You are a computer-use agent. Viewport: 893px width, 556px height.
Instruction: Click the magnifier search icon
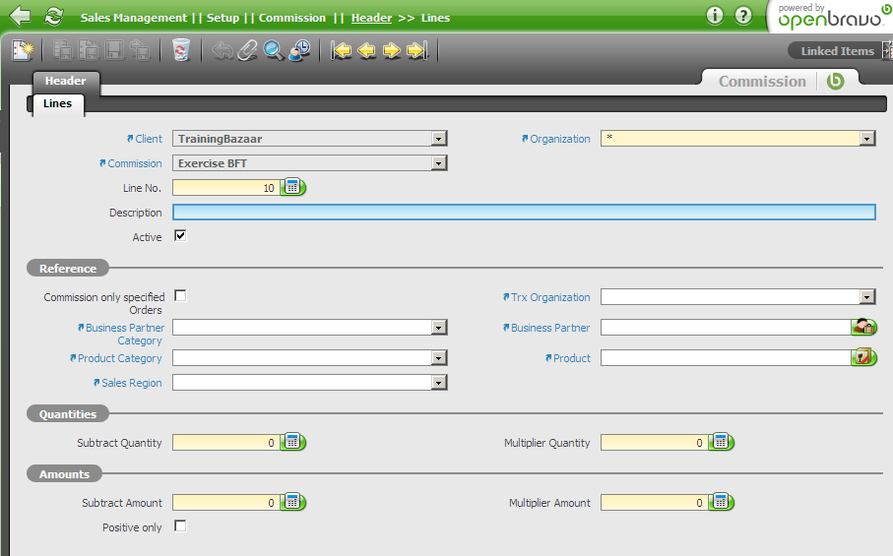coord(274,50)
